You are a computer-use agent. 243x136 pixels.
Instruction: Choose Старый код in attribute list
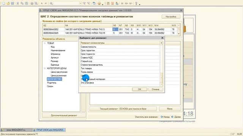point(120,61)
